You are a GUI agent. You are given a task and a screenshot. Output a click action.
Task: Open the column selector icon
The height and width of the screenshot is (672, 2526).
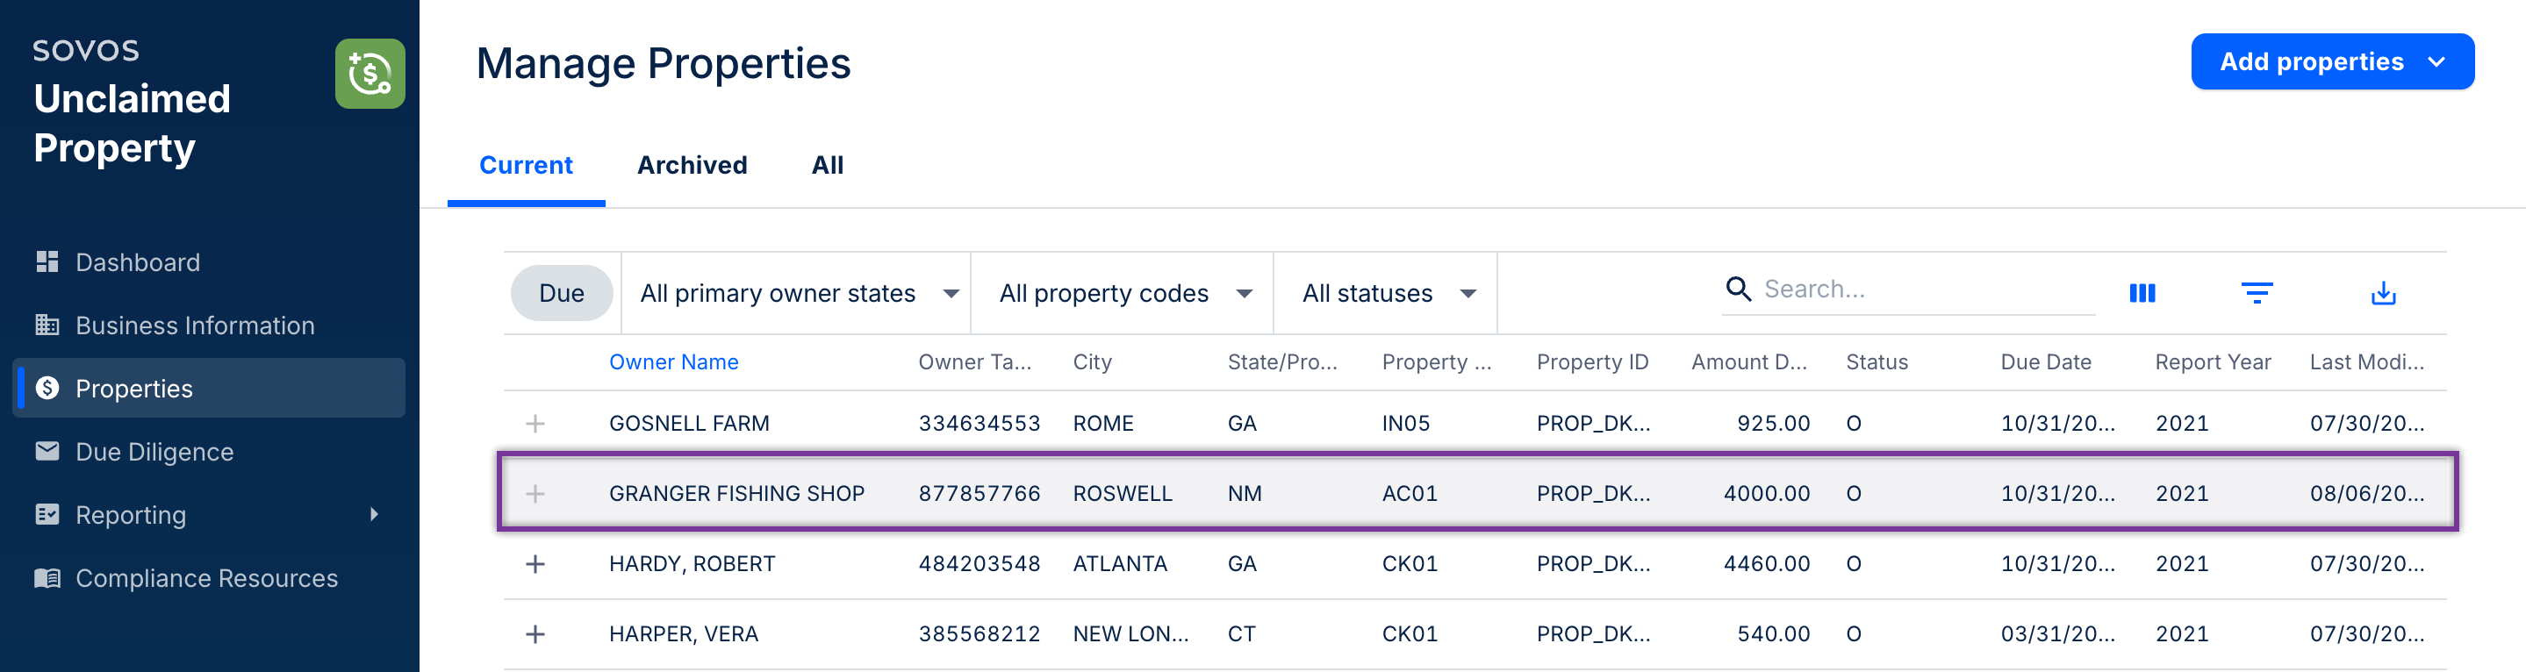[2142, 293]
